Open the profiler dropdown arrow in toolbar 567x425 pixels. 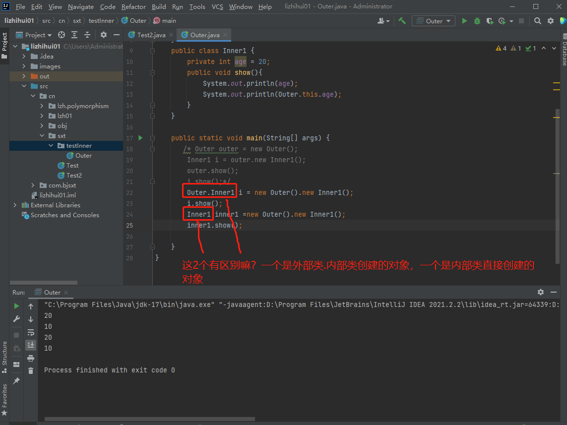pos(511,21)
